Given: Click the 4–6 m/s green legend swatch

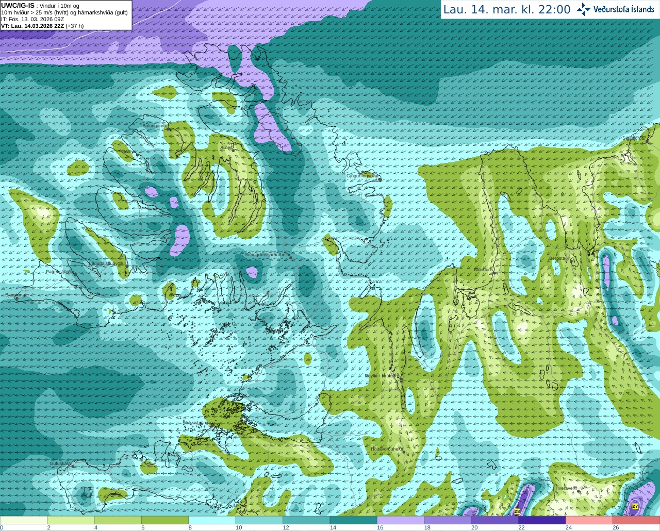Looking at the screenshot, I should (x=118, y=520).
